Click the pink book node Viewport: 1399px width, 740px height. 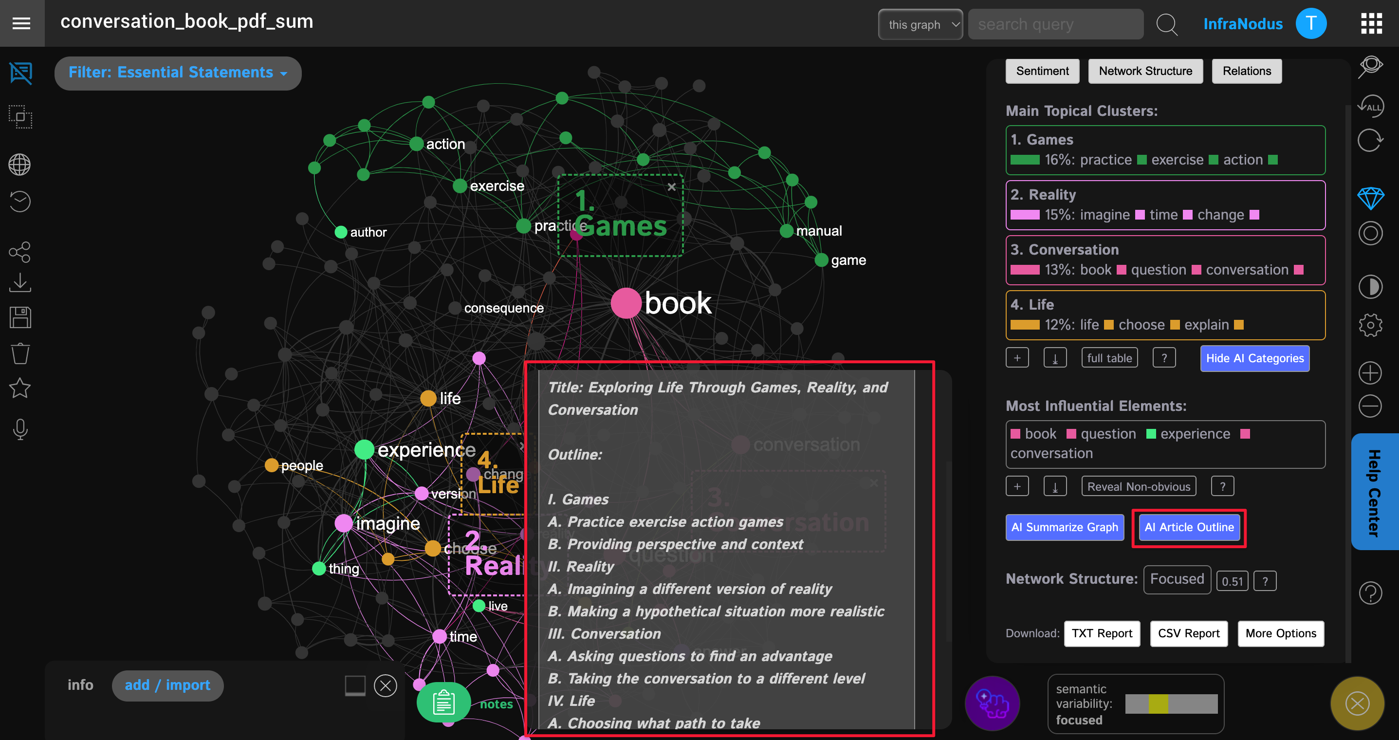[x=626, y=303]
